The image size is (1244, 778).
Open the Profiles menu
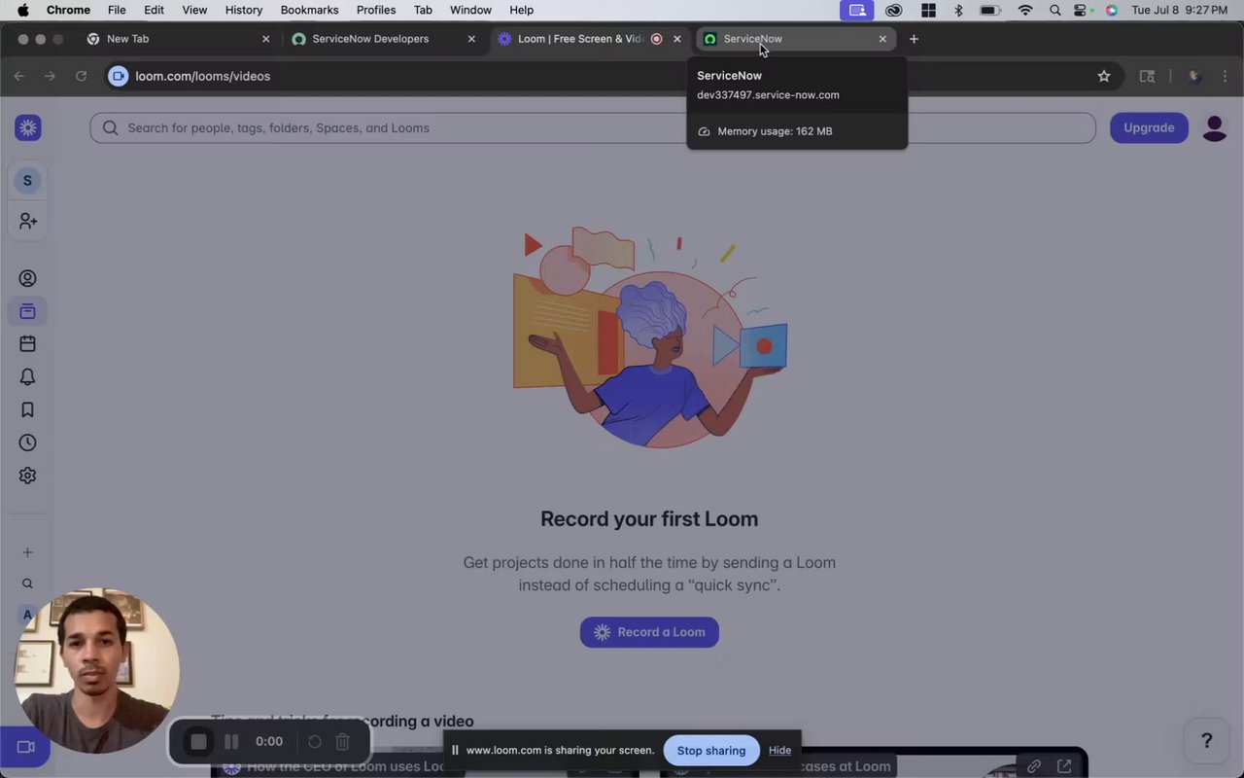[x=376, y=10]
